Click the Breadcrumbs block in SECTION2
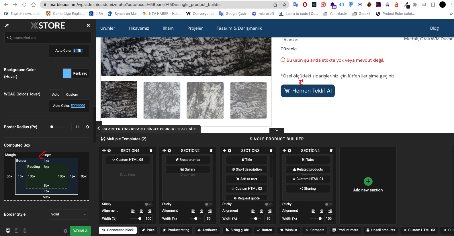Image resolution: width=454 pixels, height=236 pixels. tap(188, 160)
